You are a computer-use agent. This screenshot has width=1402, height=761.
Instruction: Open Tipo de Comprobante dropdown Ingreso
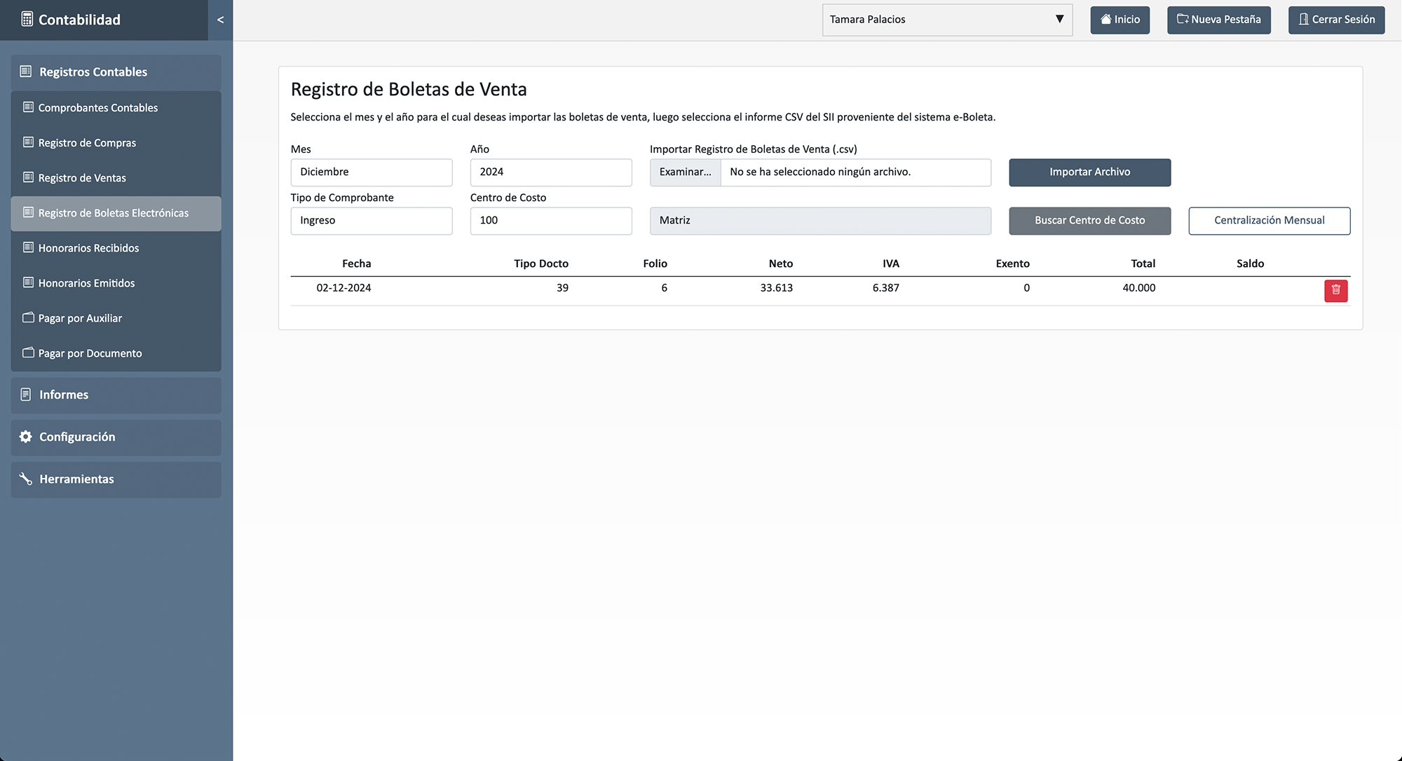coord(371,221)
